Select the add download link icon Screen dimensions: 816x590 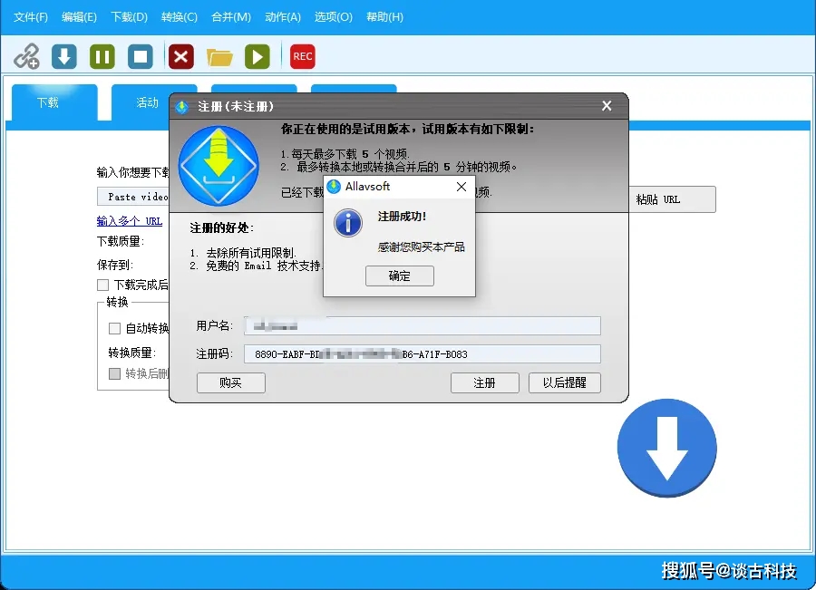pos(28,55)
